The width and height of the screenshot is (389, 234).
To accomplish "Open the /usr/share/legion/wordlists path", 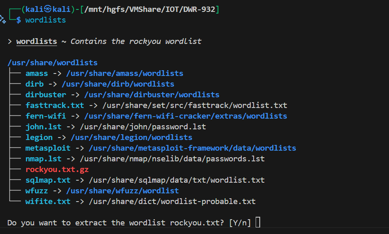I will pyautogui.click(x=131, y=138).
